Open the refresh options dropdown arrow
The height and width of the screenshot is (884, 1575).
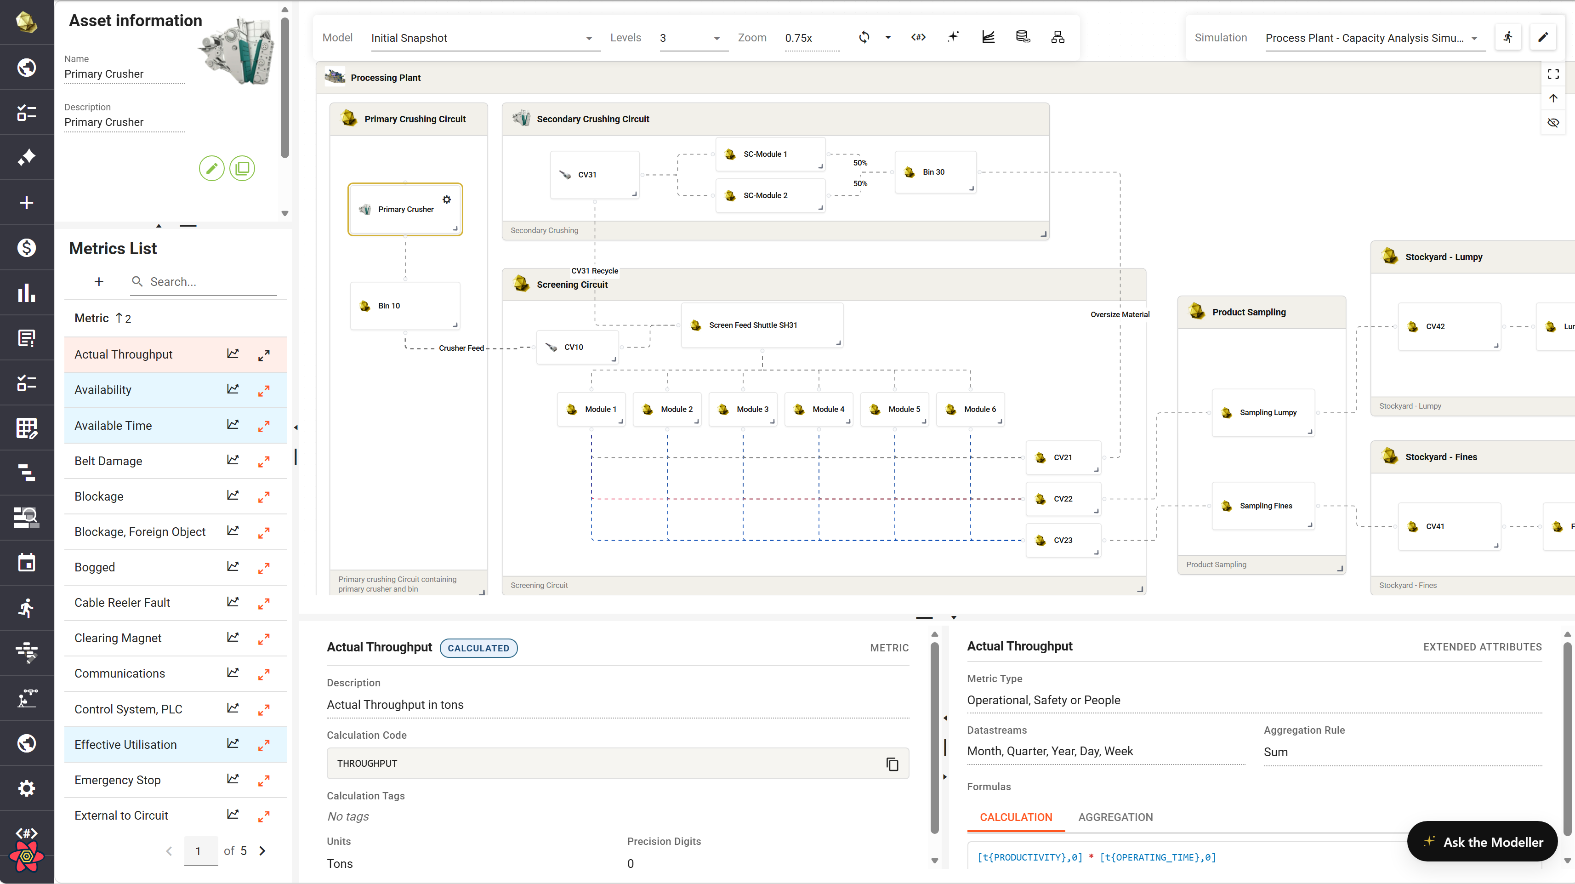pos(888,37)
